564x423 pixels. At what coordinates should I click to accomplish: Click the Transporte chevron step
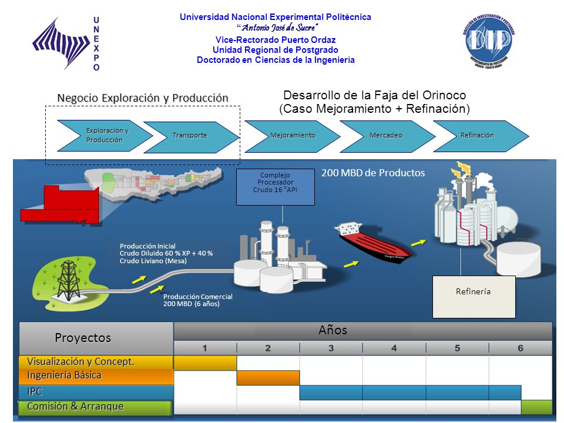point(192,137)
